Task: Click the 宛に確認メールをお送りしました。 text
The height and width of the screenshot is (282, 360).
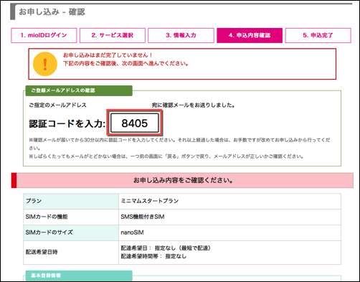Action: click(x=193, y=105)
